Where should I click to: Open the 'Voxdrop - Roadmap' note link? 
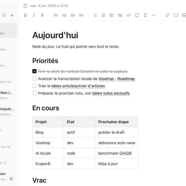[117, 79]
